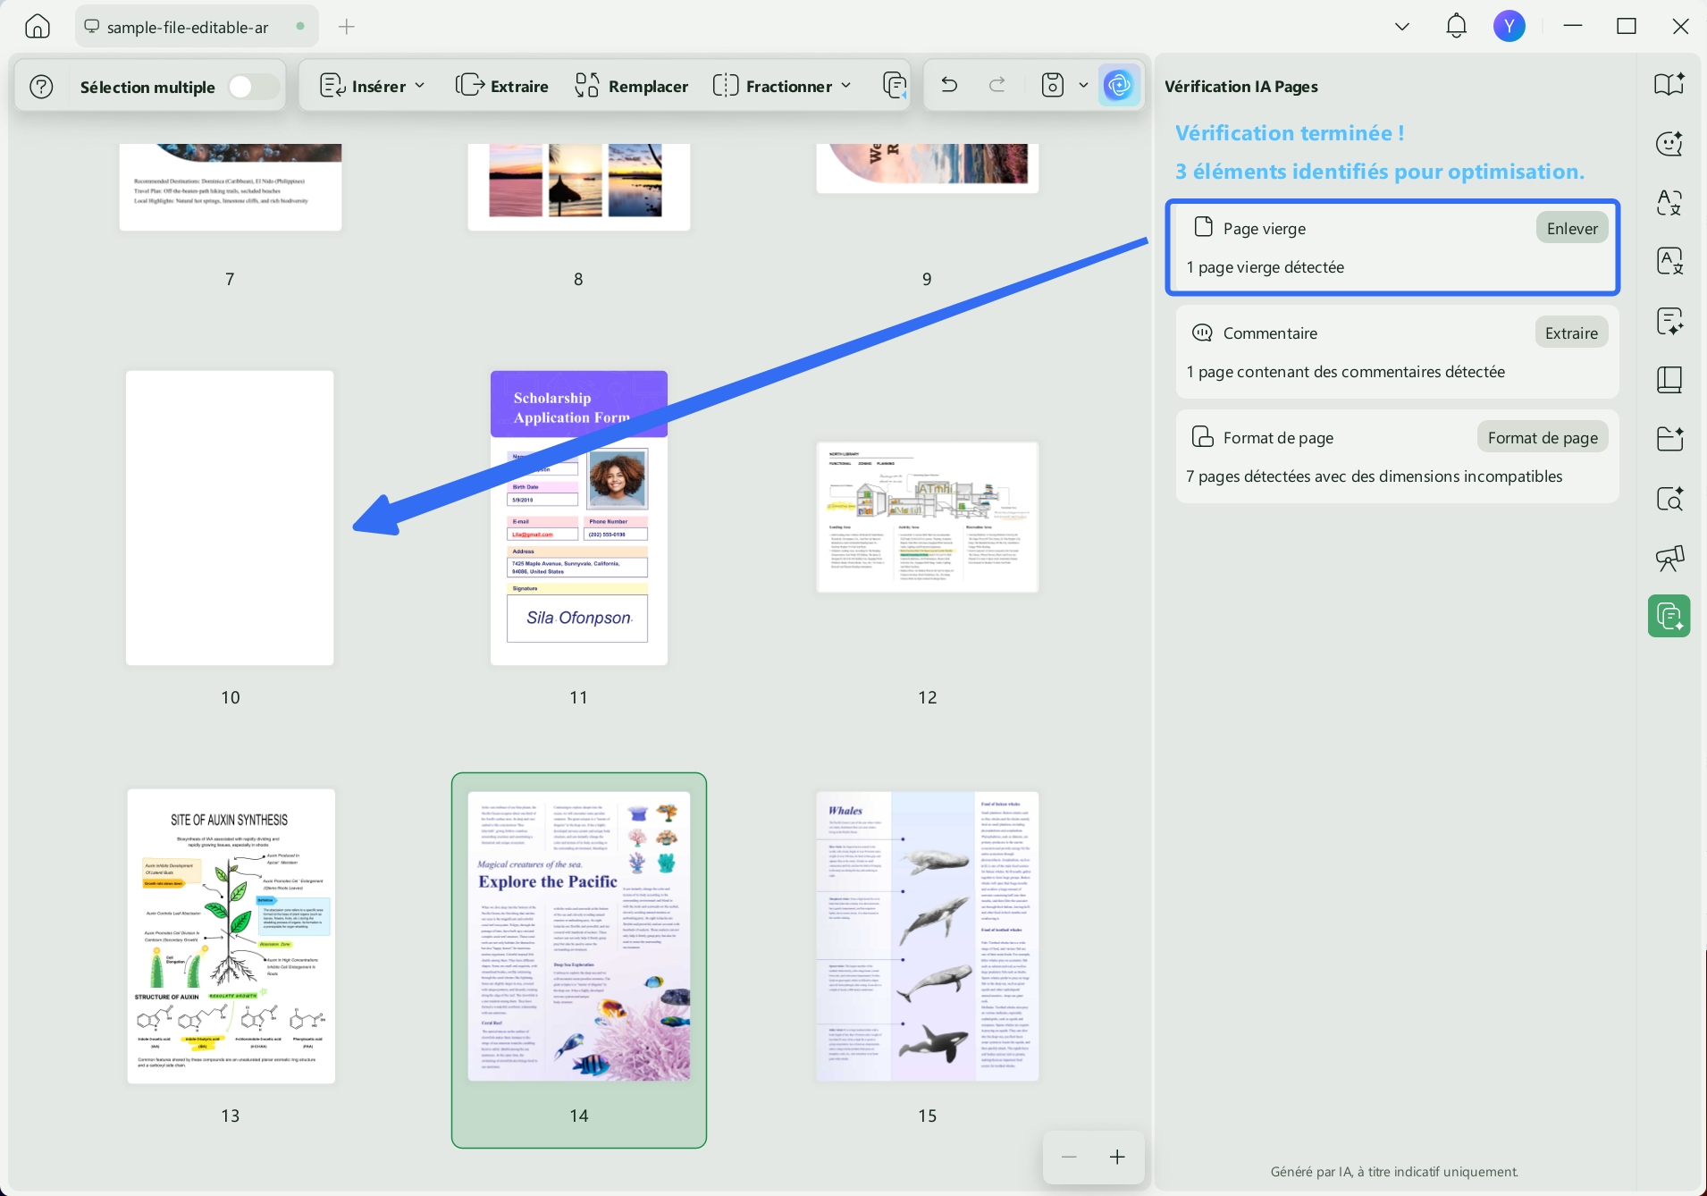Open the AI summary note sidebar icon

(1669, 321)
